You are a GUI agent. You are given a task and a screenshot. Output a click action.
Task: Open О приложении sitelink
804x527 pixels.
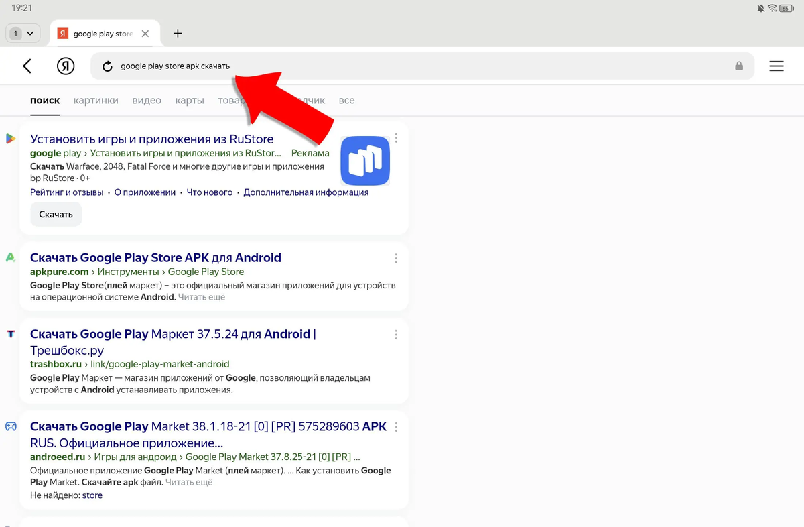[145, 192]
